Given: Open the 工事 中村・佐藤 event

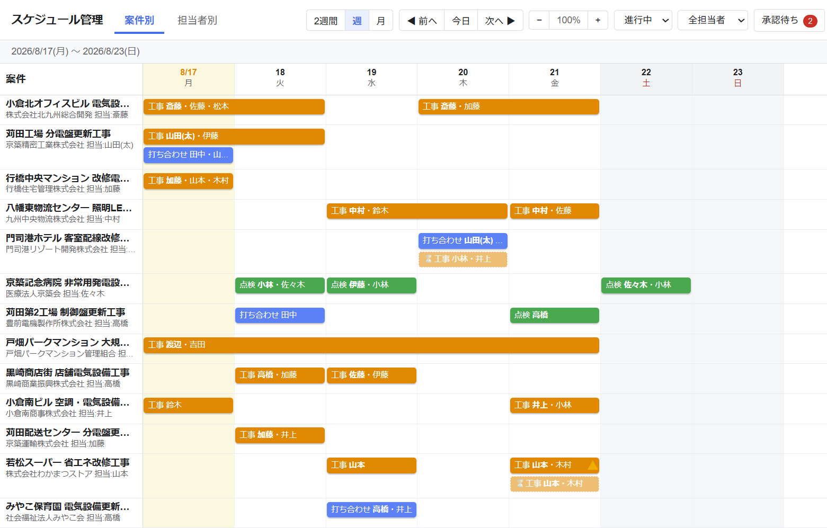Looking at the screenshot, I should click(x=555, y=211).
